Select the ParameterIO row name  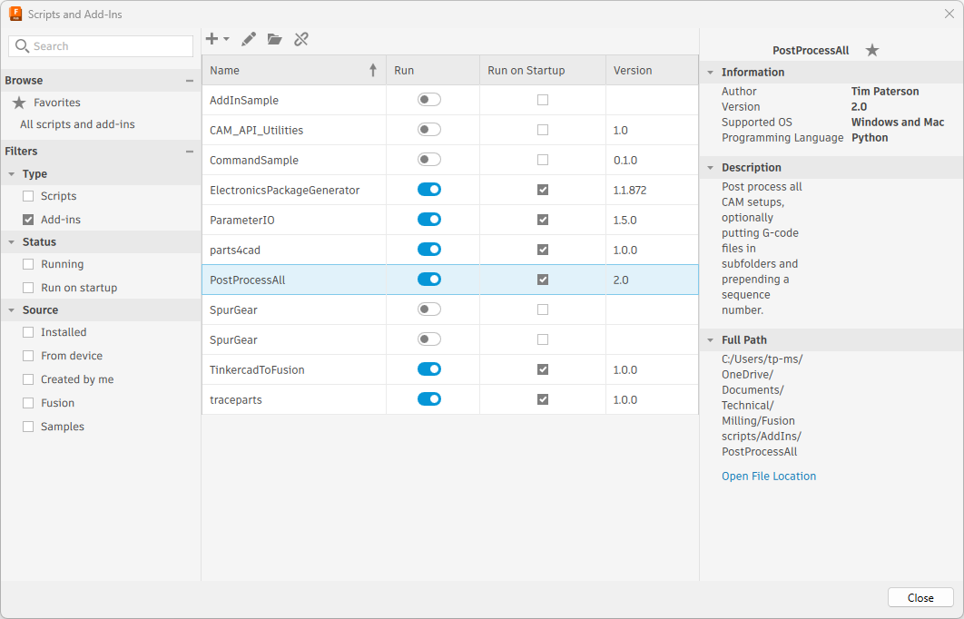tap(242, 220)
